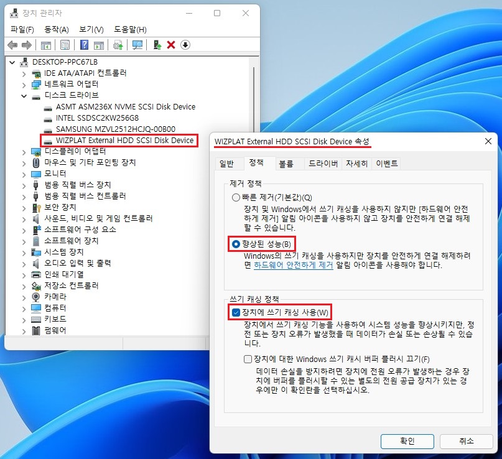502x459 pixels.
Task: Click the 보안 장치 key icon
Action: click(x=36, y=208)
